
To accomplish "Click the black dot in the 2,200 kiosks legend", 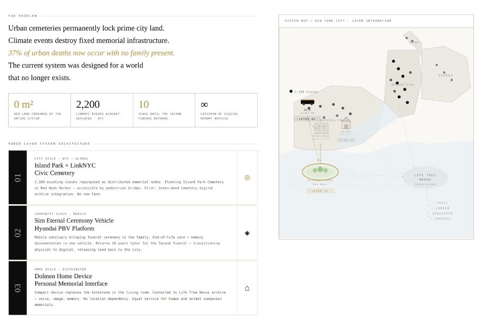I will coord(291,91).
